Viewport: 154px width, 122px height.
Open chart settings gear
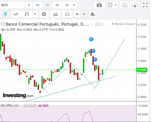pyautogui.click(x=44, y=14)
